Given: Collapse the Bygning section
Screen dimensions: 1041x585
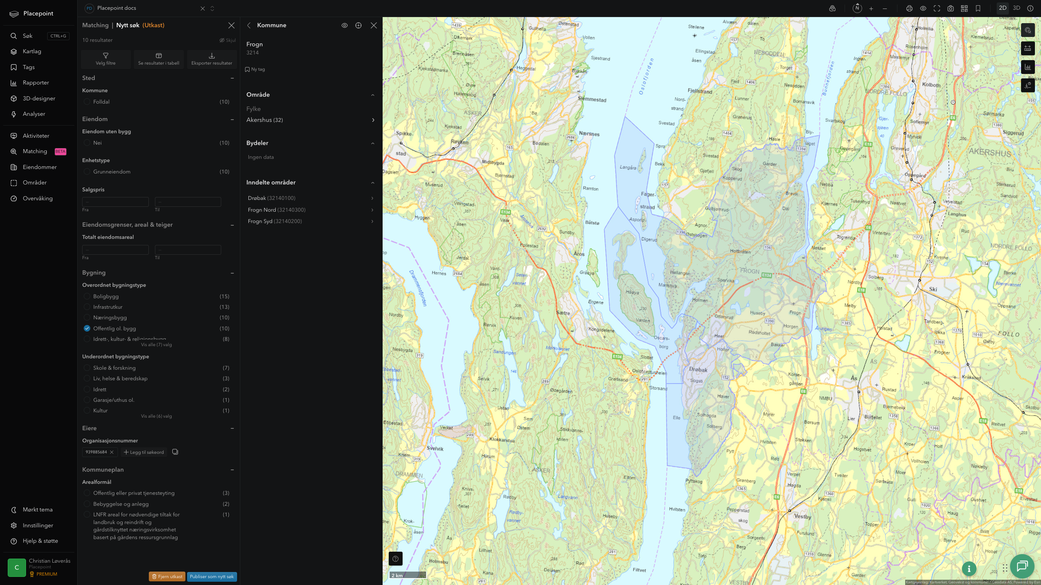Looking at the screenshot, I should pos(232,273).
